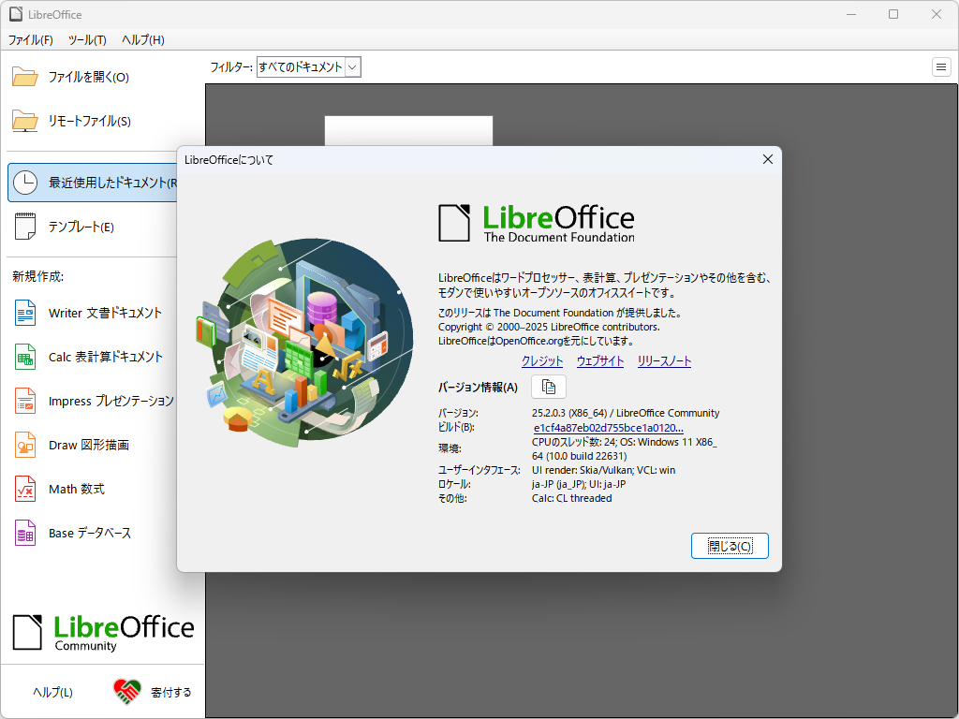
Task: Click the donate heart icon
Action: pos(125,691)
